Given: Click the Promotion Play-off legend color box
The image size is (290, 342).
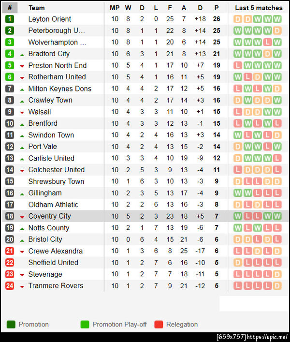Looking at the screenshot, I should pyautogui.click(x=85, y=325).
